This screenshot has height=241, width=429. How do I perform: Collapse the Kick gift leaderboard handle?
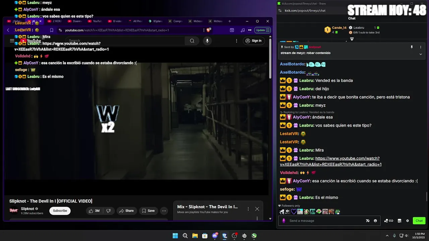(352, 39)
